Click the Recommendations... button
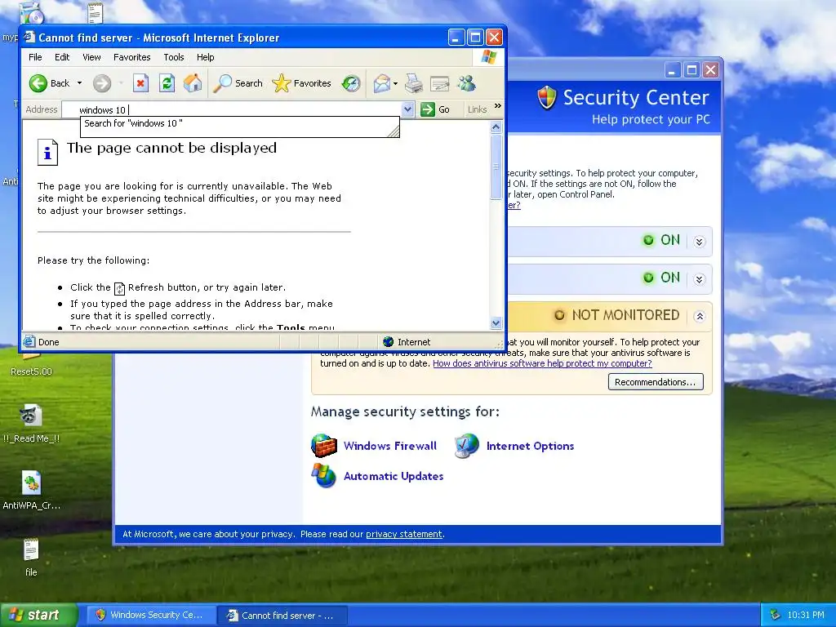The height and width of the screenshot is (627, 836). [656, 382]
